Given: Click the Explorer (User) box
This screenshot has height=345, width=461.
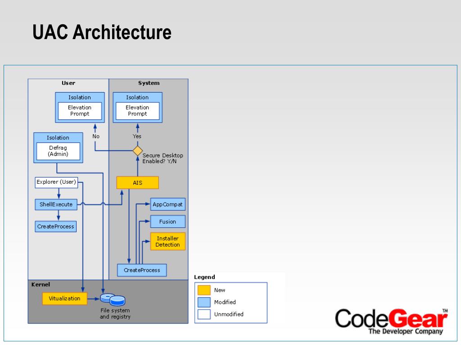Looking at the screenshot, I should pyautogui.click(x=56, y=182).
